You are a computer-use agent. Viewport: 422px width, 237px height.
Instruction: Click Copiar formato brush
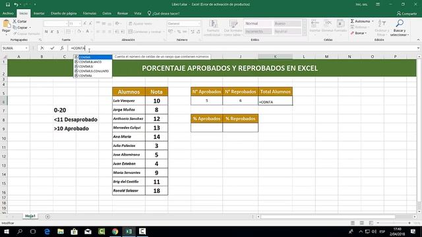point(26,34)
